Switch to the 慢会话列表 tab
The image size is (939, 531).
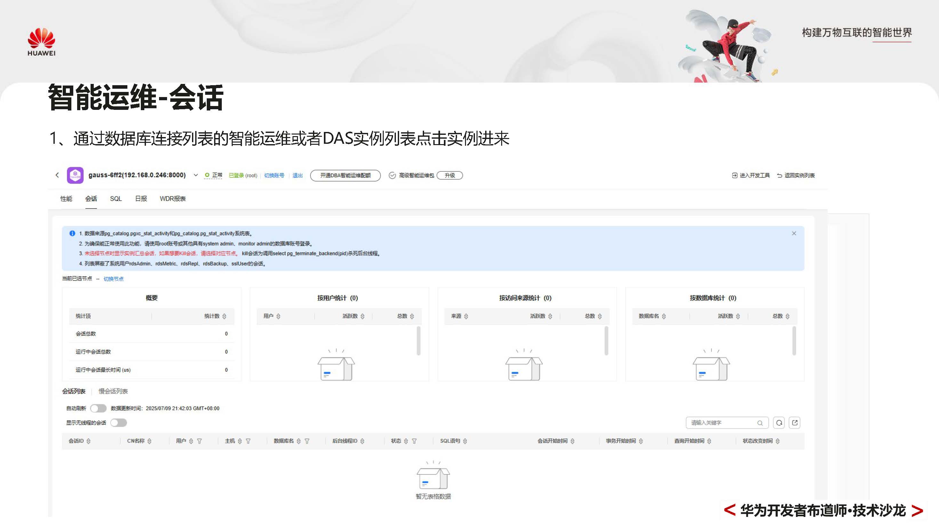(x=113, y=391)
